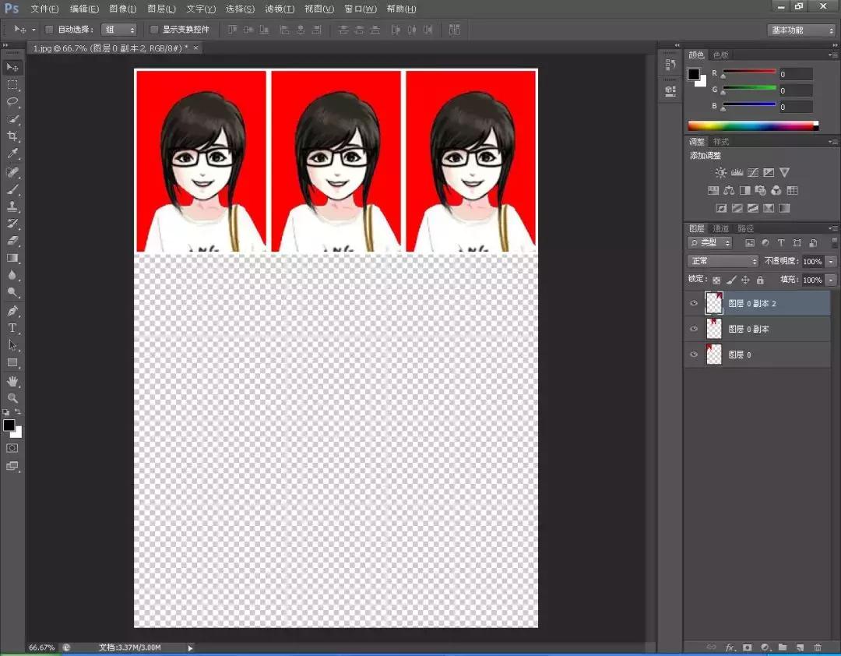Select the Zoom tool

12,398
